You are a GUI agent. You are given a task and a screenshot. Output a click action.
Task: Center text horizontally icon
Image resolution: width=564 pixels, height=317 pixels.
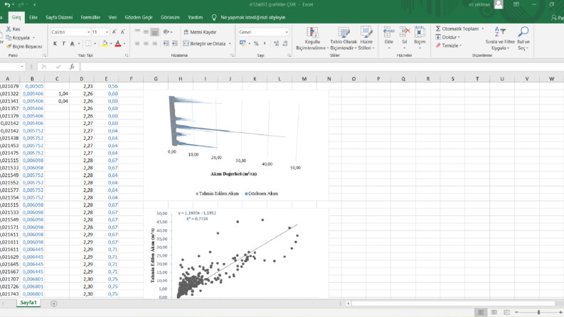[x=146, y=43]
